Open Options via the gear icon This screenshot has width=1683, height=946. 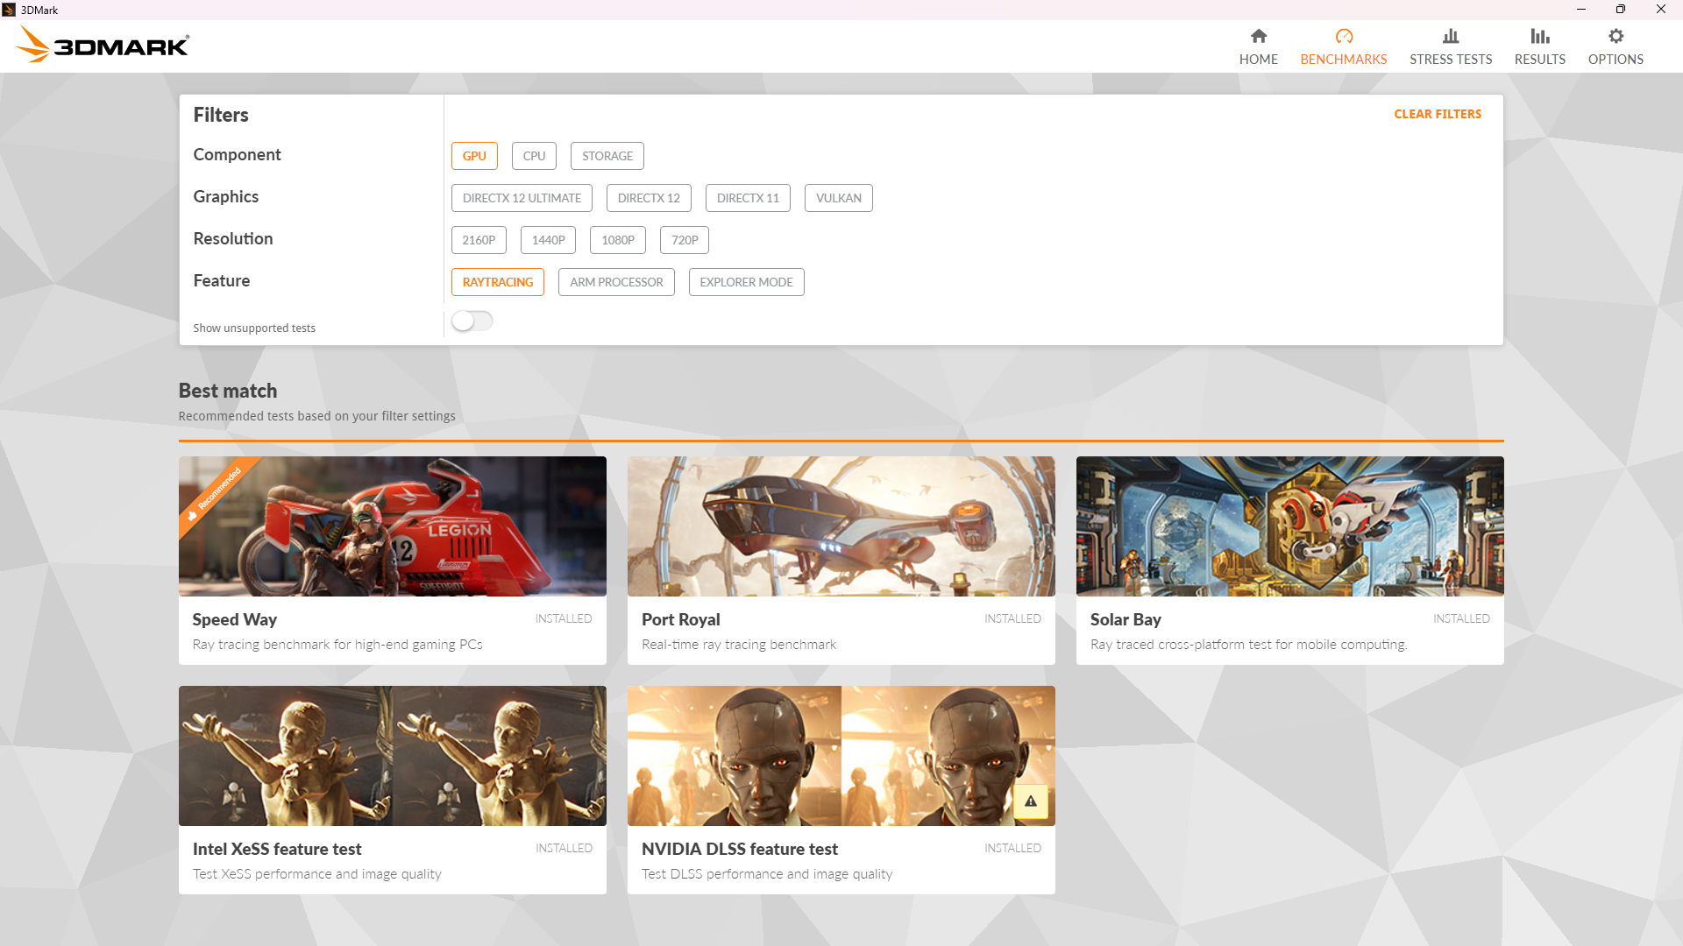pos(1615,37)
